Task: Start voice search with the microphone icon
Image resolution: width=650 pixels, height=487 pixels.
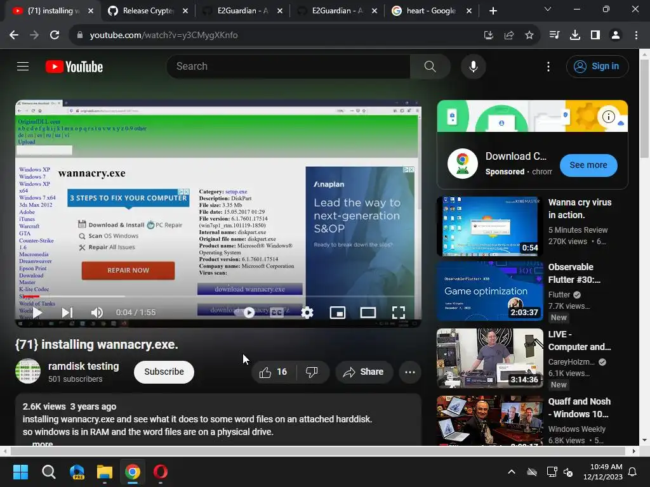Action: [x=473, y=66]
